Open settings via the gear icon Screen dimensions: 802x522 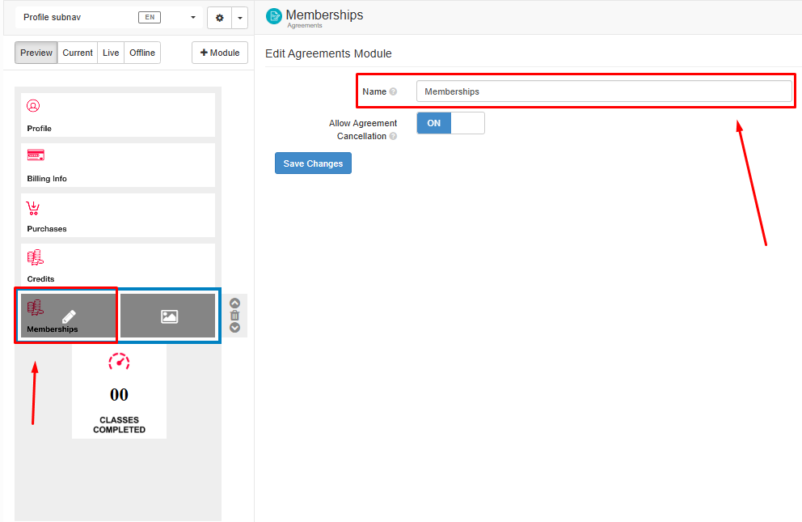tap(219, 17)
